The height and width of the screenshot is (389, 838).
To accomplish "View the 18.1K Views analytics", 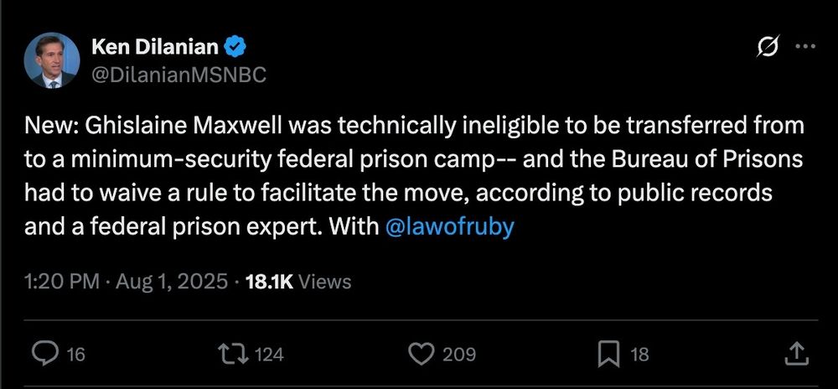I will pyautogui.click(x=297, y=282).
